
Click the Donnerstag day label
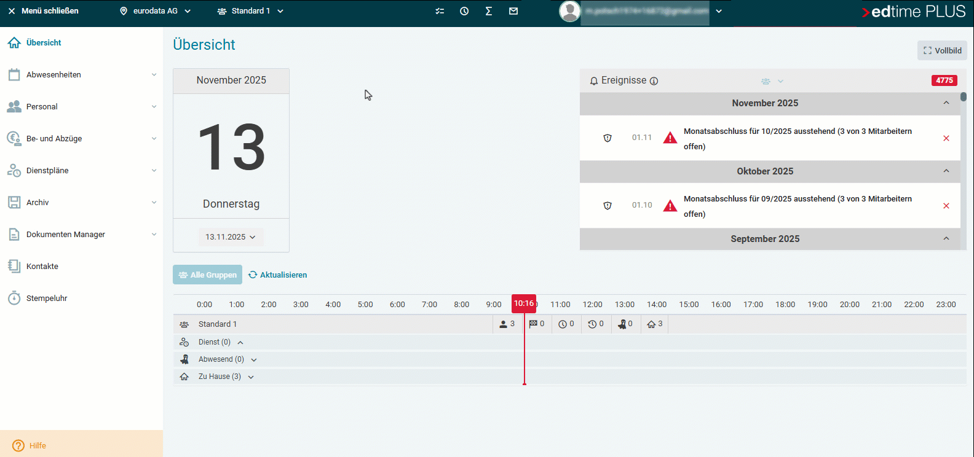[x=231, y=204]
